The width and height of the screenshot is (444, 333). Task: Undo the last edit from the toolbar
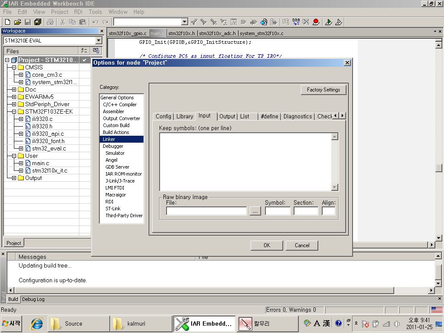click(x=95, y=22)
